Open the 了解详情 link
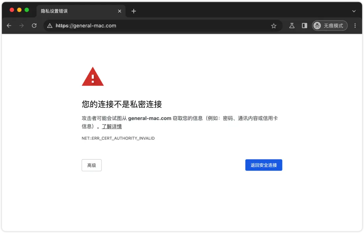 tap(112, 127)
